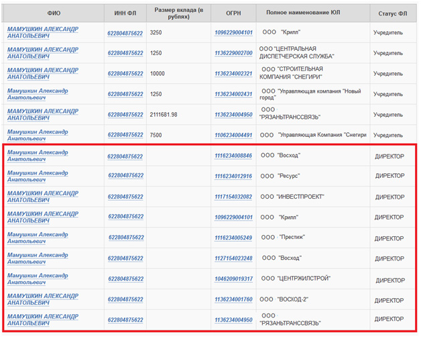
Task: Open the INN link in the ЦЕНТРЖИЛСТРОЙ row
Action: [125, 279]
